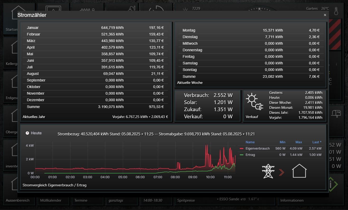The height and width of the screenshot is (210, 348).
Task: Click the Solar reading 1.201 W
Action: click(x=223, y=102)
